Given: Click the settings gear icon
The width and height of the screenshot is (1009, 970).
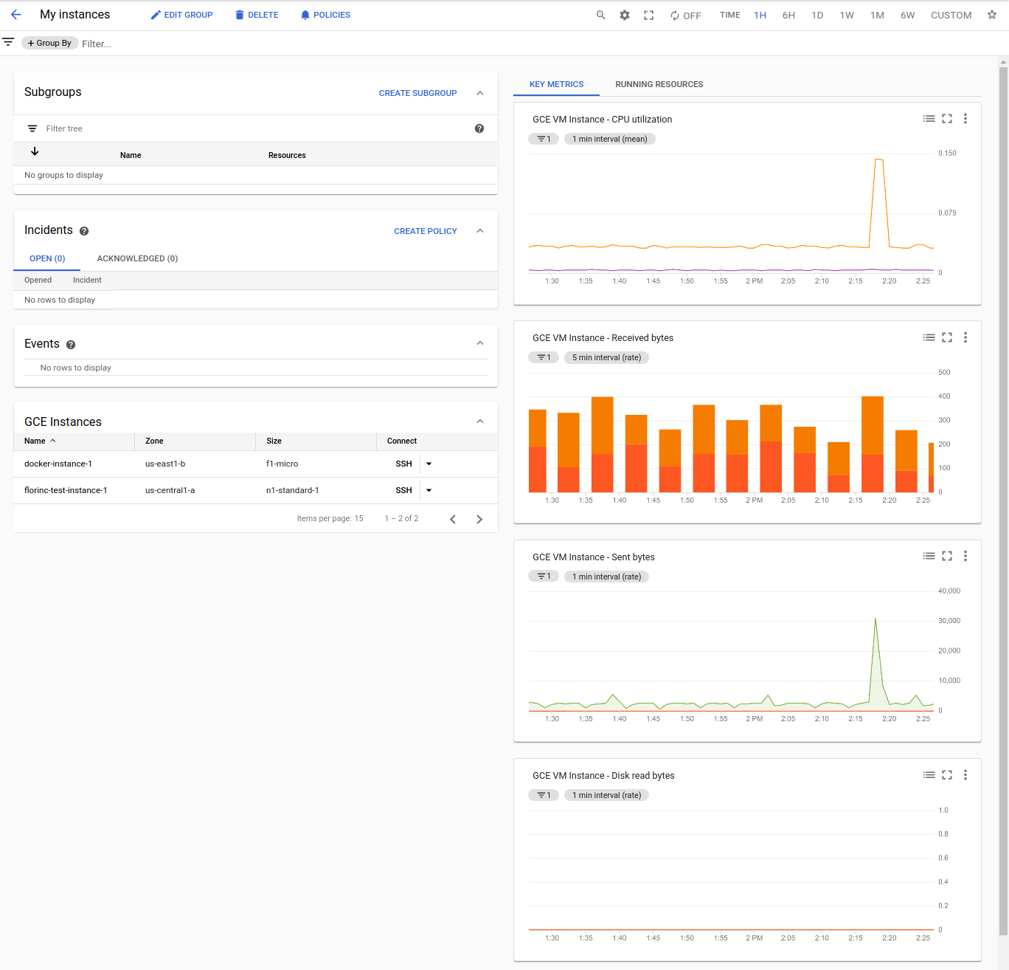Looking at the screenshot, I should (625, 15).
